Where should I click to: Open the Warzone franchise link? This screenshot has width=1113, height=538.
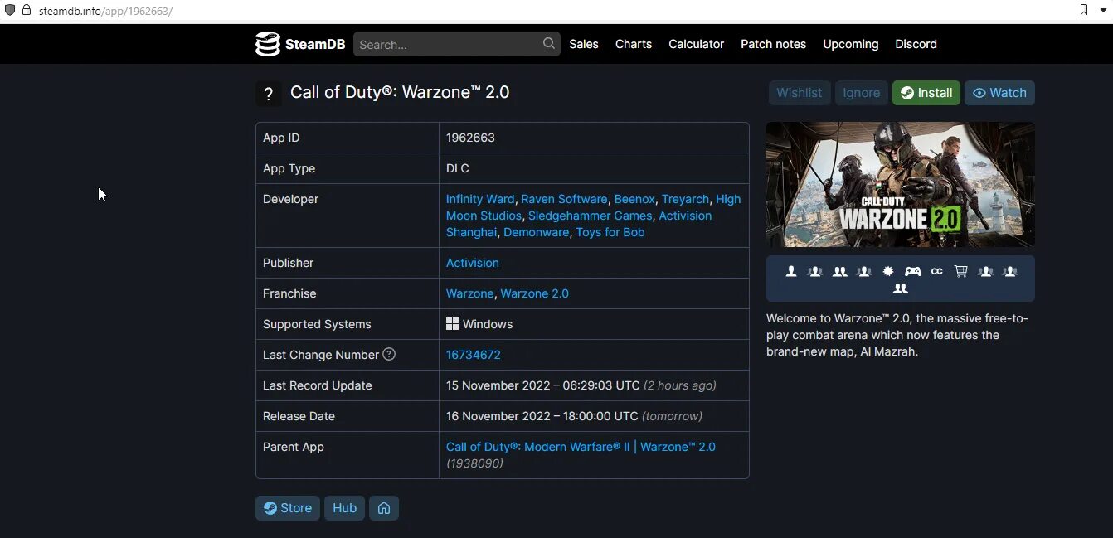(469, 293)
